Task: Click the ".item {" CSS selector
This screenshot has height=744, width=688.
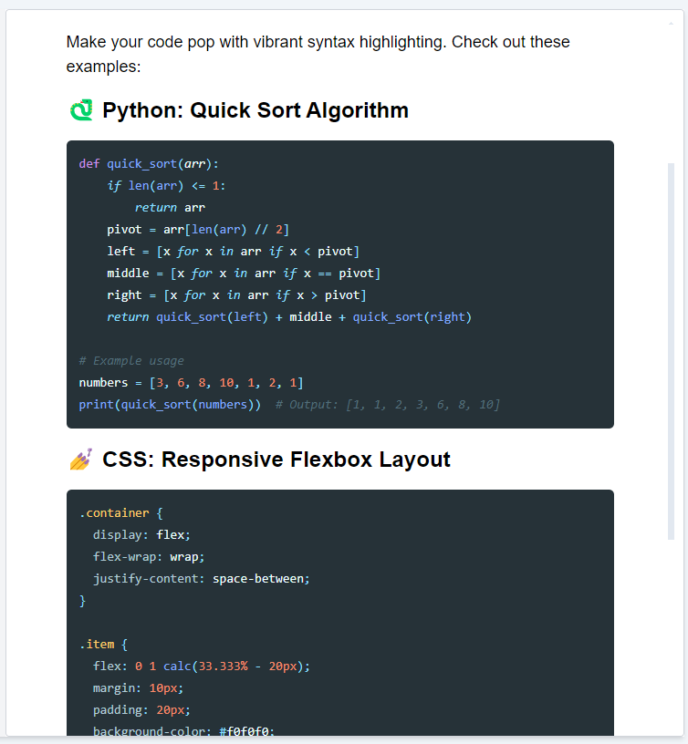Action: pos(106,645)
